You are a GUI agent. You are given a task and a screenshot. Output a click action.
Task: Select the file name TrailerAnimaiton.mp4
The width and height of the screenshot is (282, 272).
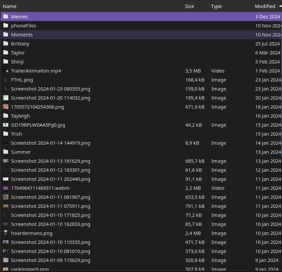(36, 71)
